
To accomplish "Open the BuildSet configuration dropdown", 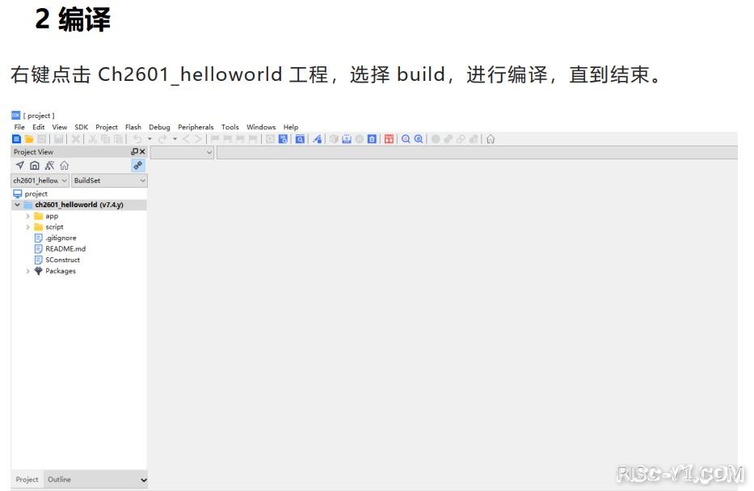I will [x=109, y=180].
